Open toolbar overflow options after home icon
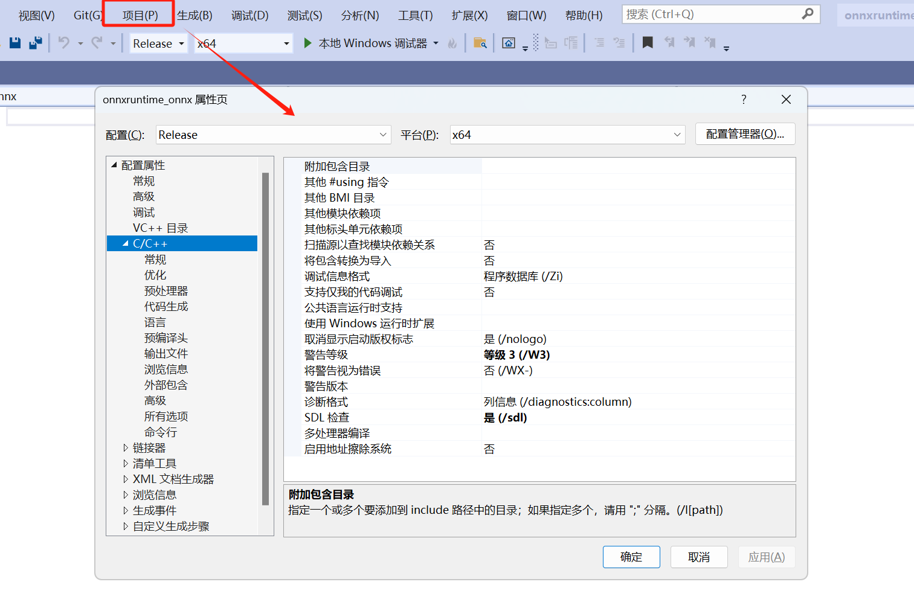 pos(525,48)
